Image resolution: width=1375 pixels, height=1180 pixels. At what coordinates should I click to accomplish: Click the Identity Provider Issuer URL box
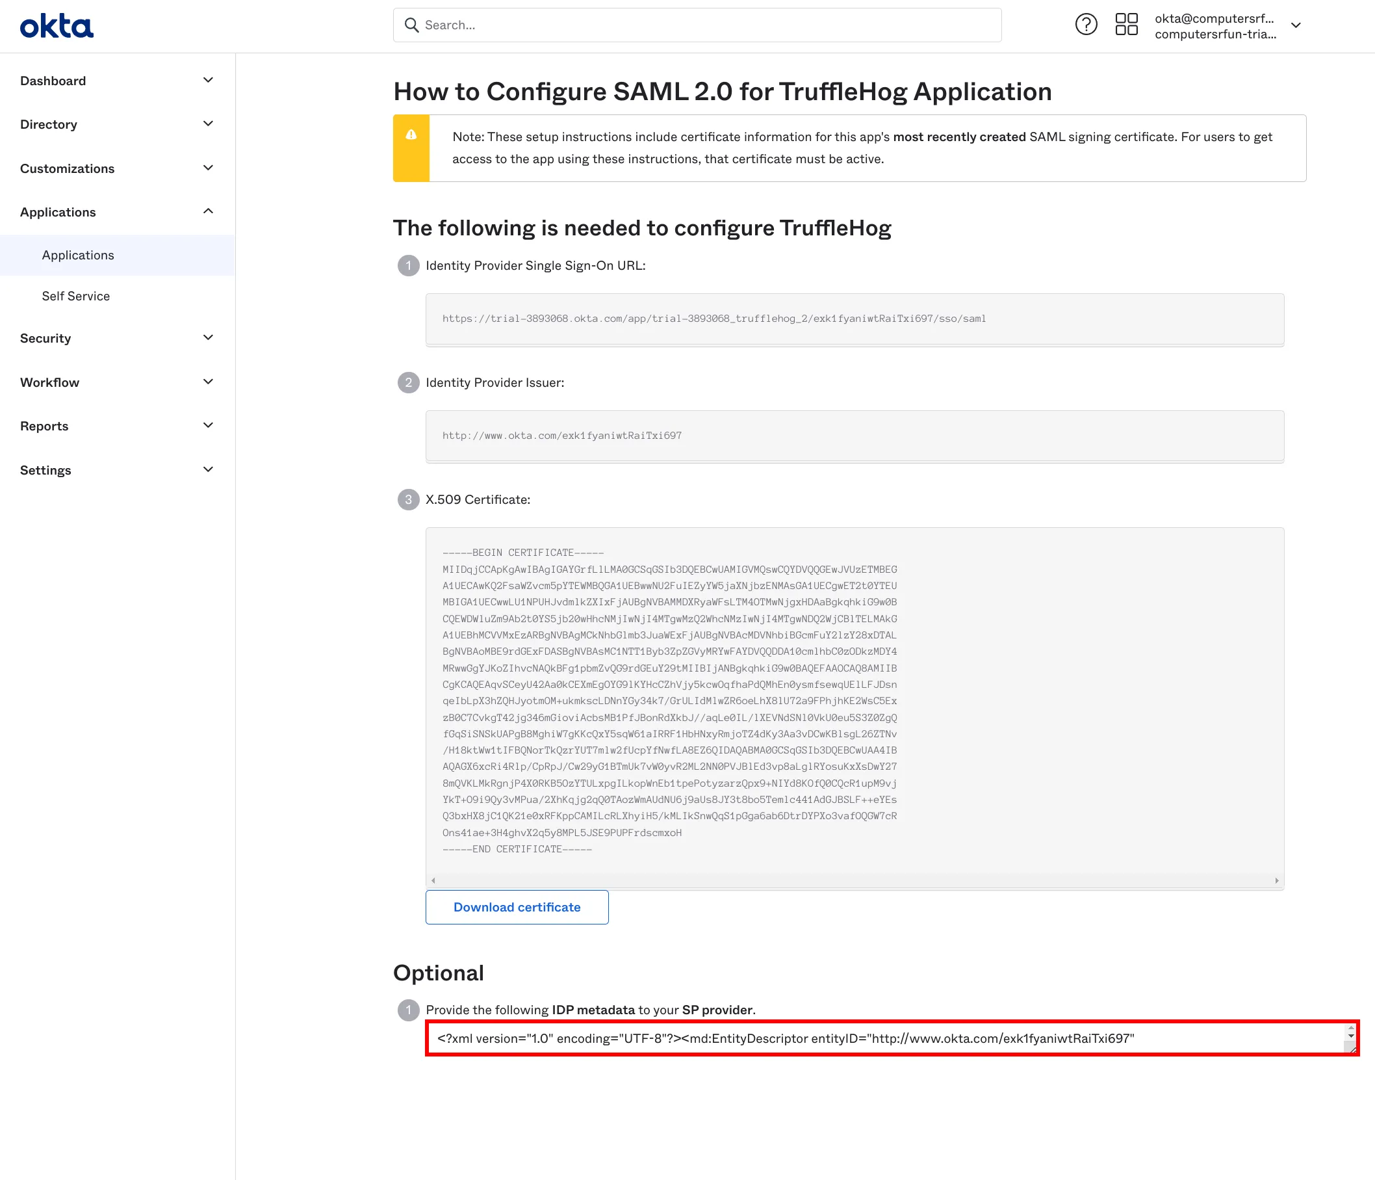click(855, 436)
